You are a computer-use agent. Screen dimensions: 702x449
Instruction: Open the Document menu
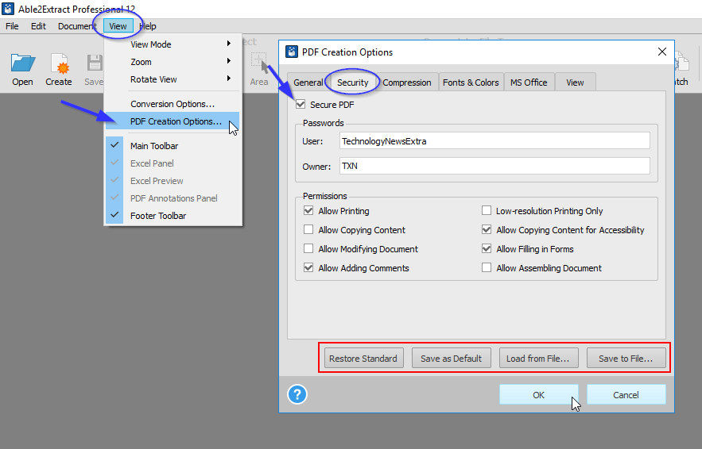[77, 26]
